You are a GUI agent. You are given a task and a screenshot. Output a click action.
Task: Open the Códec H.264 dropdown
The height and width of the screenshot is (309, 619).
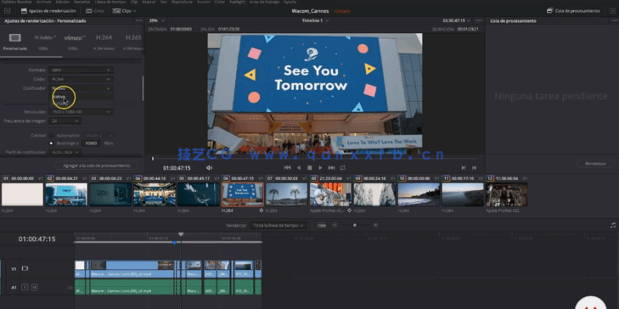tap(81, 79)
